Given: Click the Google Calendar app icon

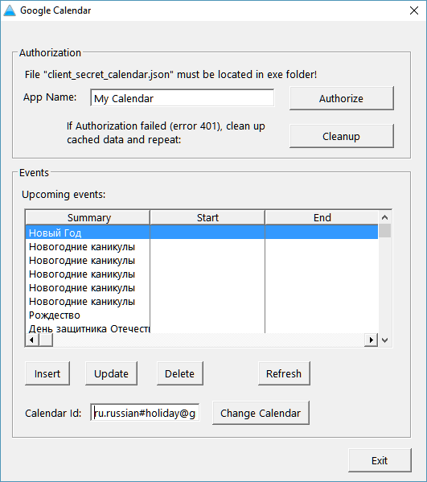Looking at the screenshot, I should click(10, 10).
